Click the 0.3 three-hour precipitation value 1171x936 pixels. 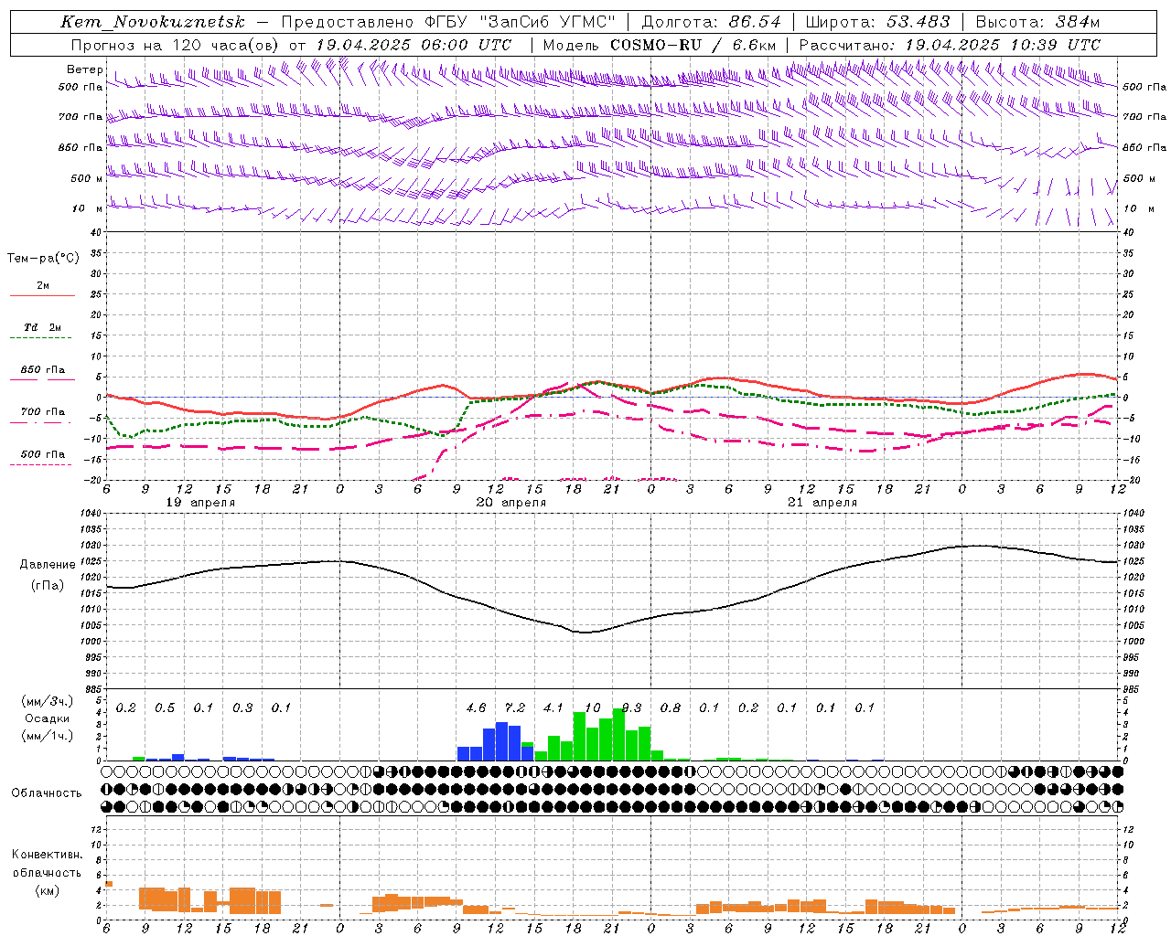(242, 708)
